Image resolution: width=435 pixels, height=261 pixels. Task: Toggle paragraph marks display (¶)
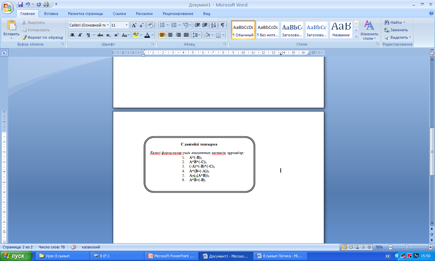pyautogui.click(x=223, y=25)
